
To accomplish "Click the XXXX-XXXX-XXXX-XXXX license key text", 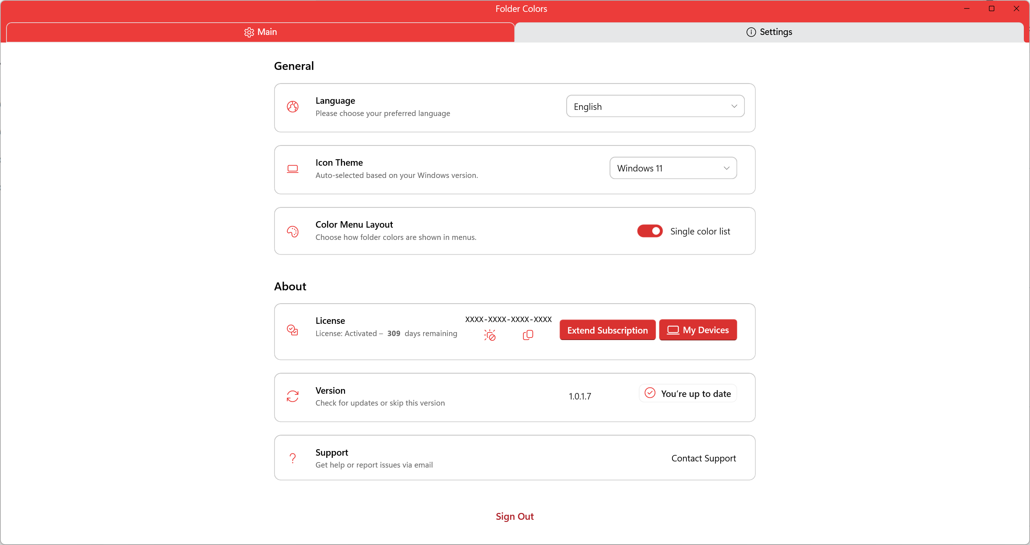I will click(508, 320).
